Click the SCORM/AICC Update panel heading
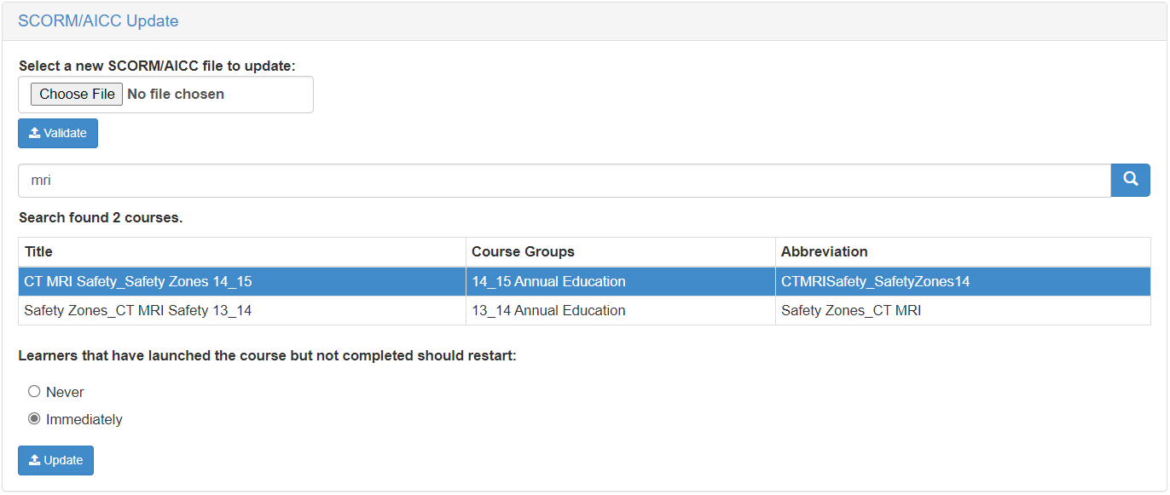The height and width of the screenshot is (495, 1170). tap(98, 21)
